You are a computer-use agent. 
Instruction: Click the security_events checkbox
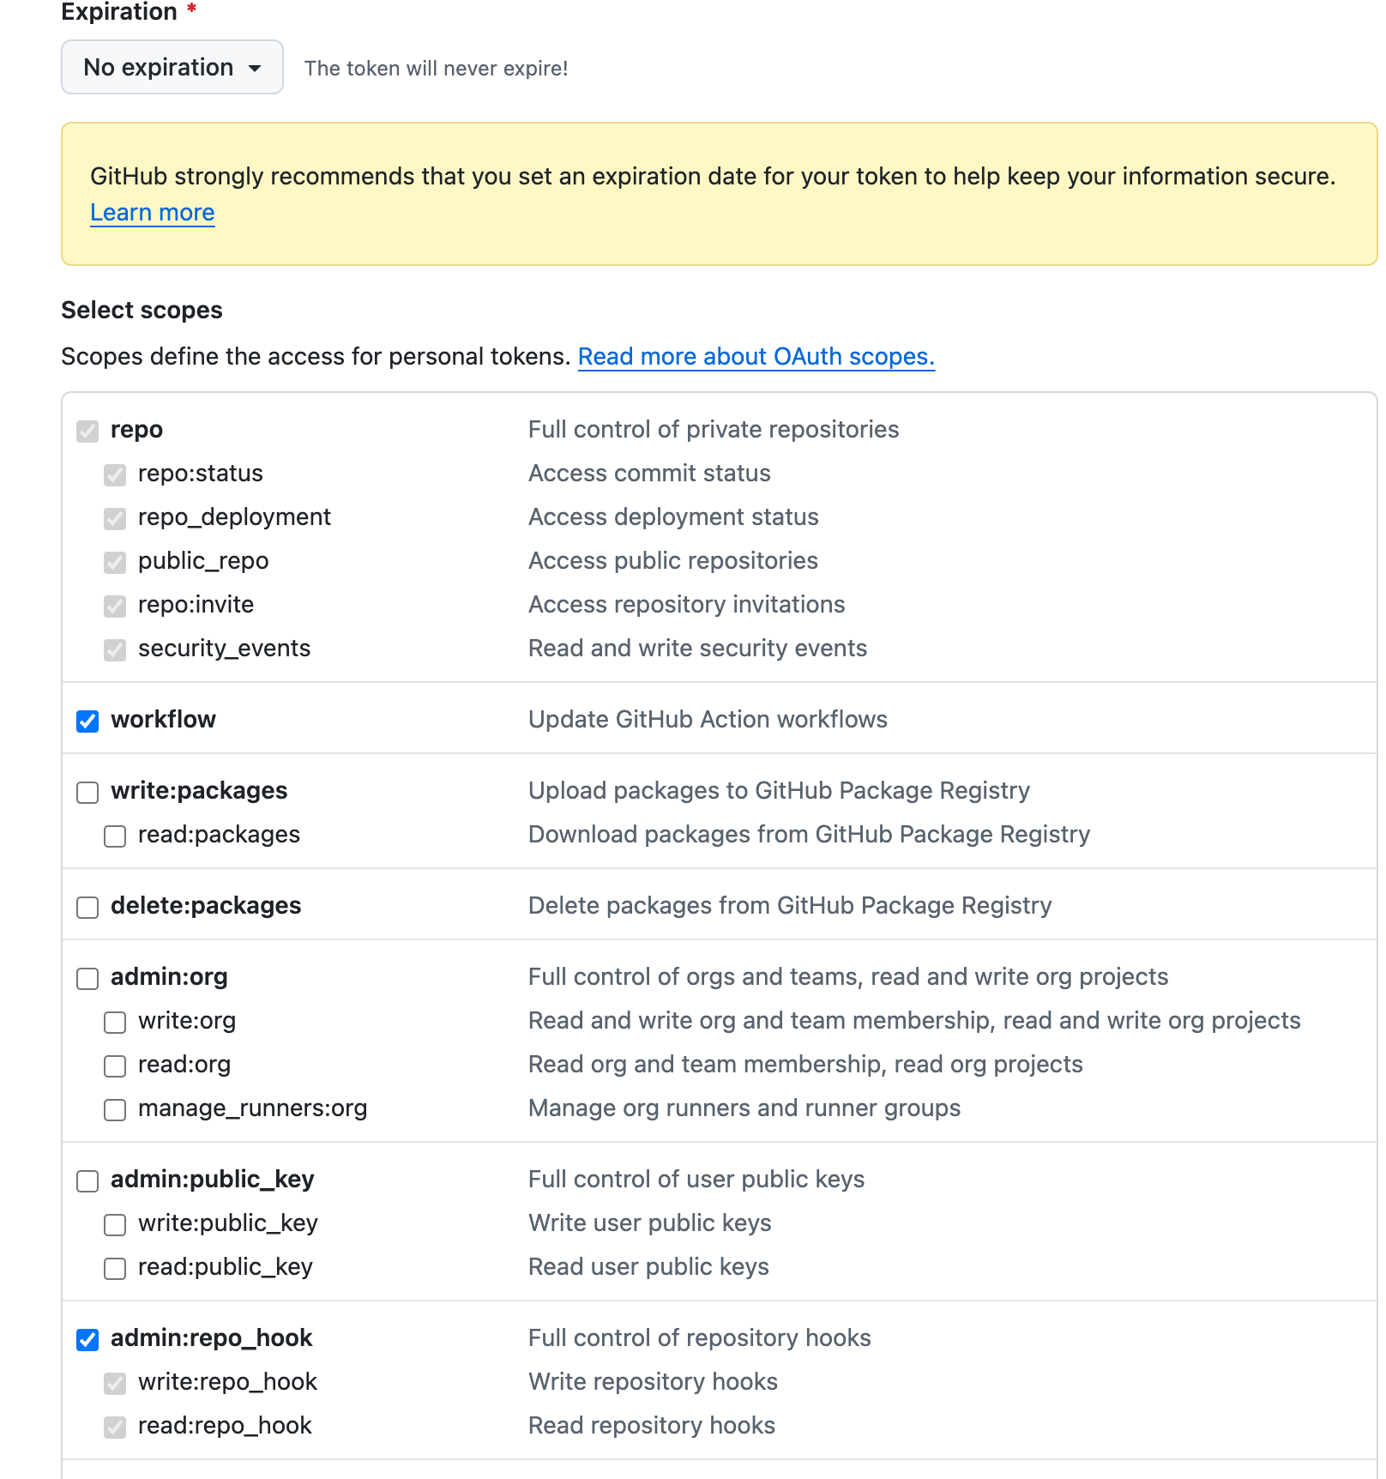[x=115, y=649]
